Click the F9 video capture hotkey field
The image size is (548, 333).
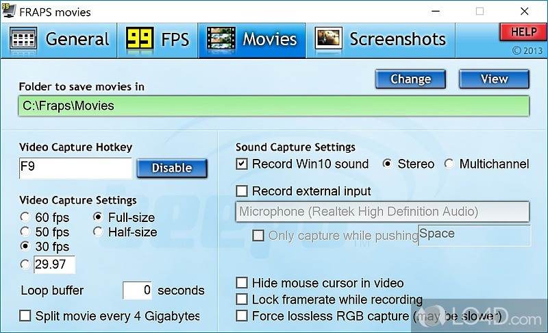(x=75, y=168)
